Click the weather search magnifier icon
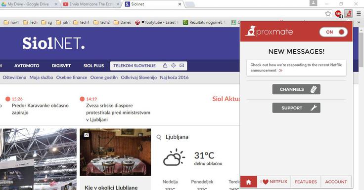Image resolution: width=364 pixels, height=190 pixels. [159, 137]
